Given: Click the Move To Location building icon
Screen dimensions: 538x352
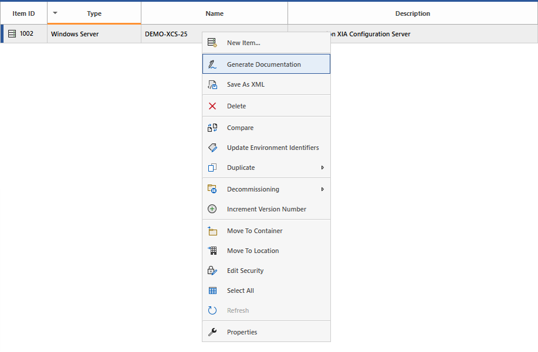Looking at the screenshot, I should (212, 251).
